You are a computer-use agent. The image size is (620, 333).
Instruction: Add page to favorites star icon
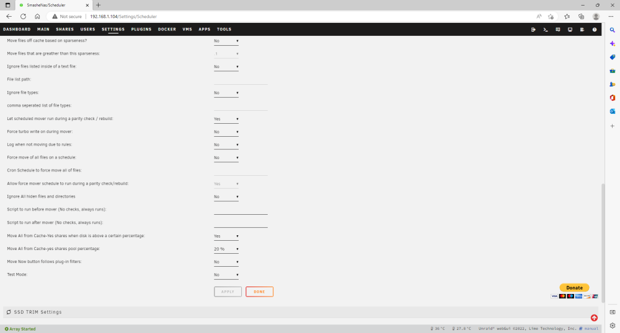point(551,17)
